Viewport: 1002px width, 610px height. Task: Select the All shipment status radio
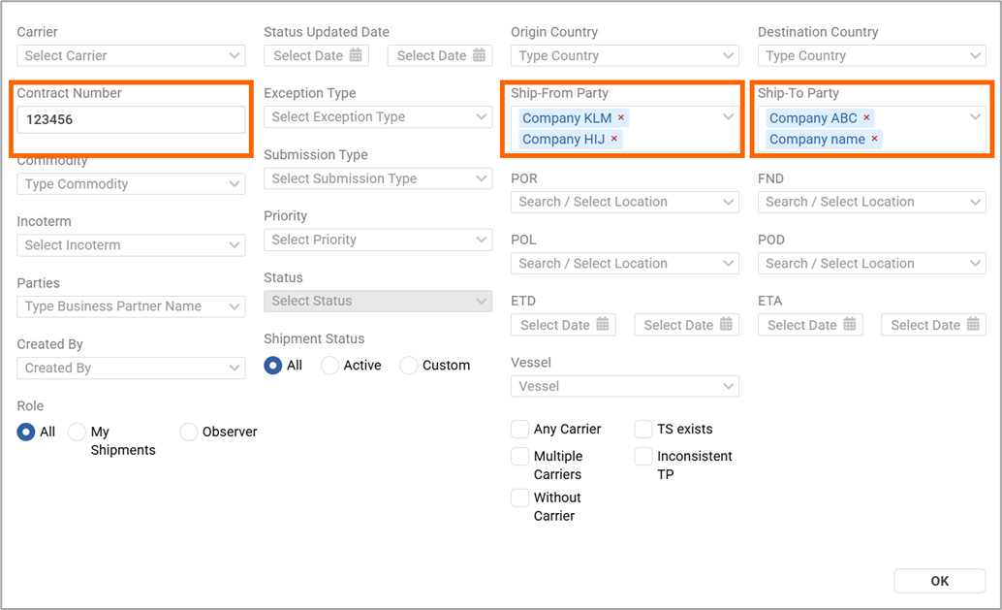tap(273, 365)
